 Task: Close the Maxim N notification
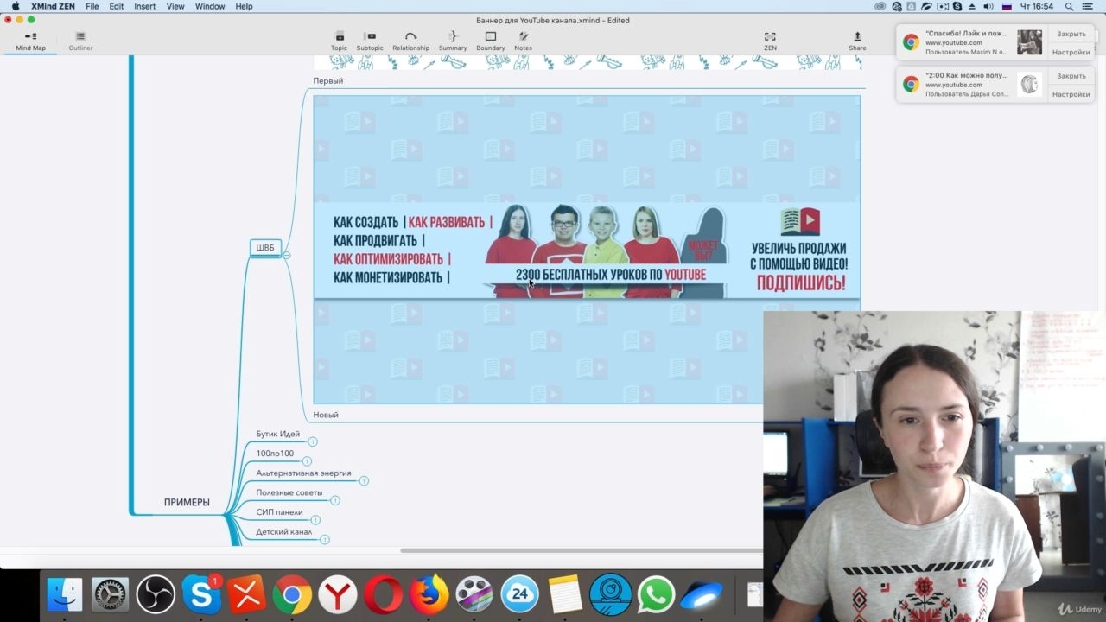1071,34
